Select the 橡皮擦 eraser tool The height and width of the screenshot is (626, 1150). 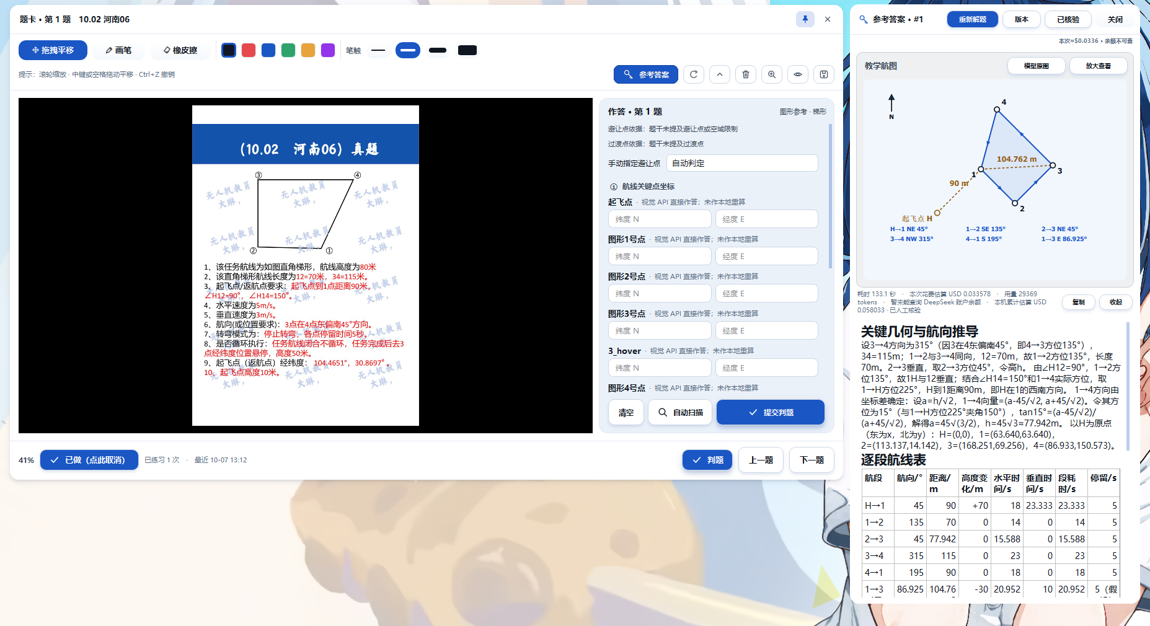point(180,50)
